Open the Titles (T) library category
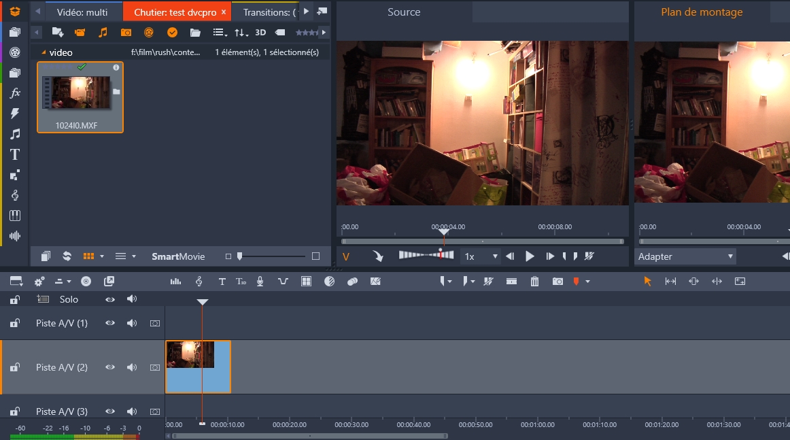This screenshot has height=440, width=790. point(15,154)
